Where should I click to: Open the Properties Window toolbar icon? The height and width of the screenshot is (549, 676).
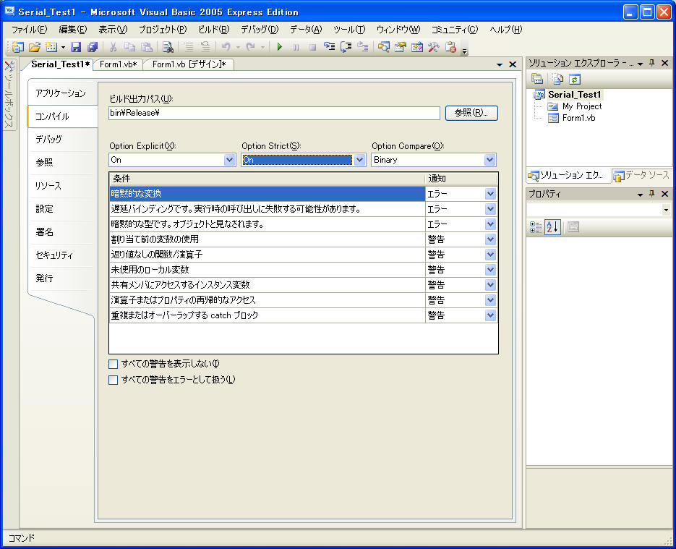click(401, 47)
